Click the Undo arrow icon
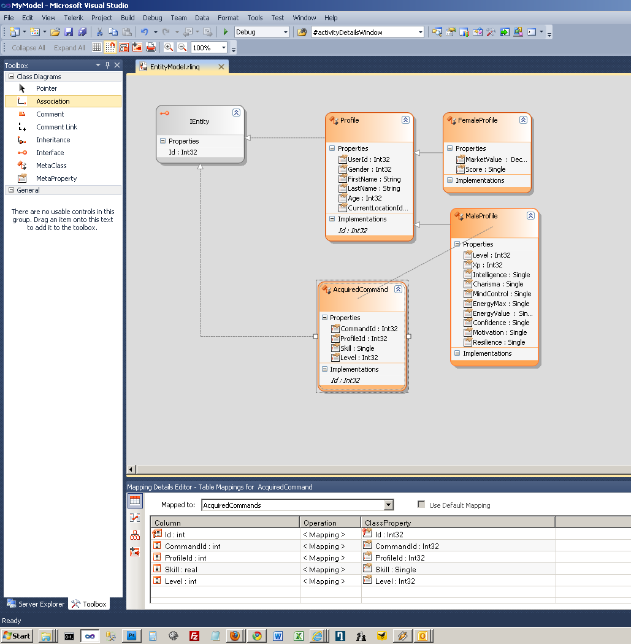The image size is (631, 644). (144, 32)
